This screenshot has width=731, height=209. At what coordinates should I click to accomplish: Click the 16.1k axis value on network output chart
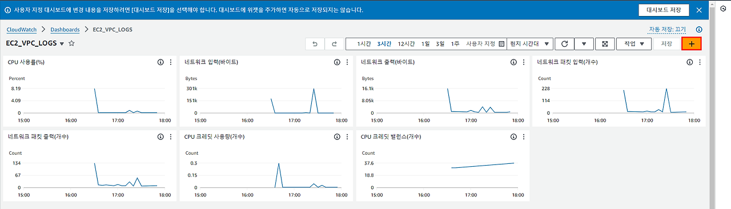(368, 89)
